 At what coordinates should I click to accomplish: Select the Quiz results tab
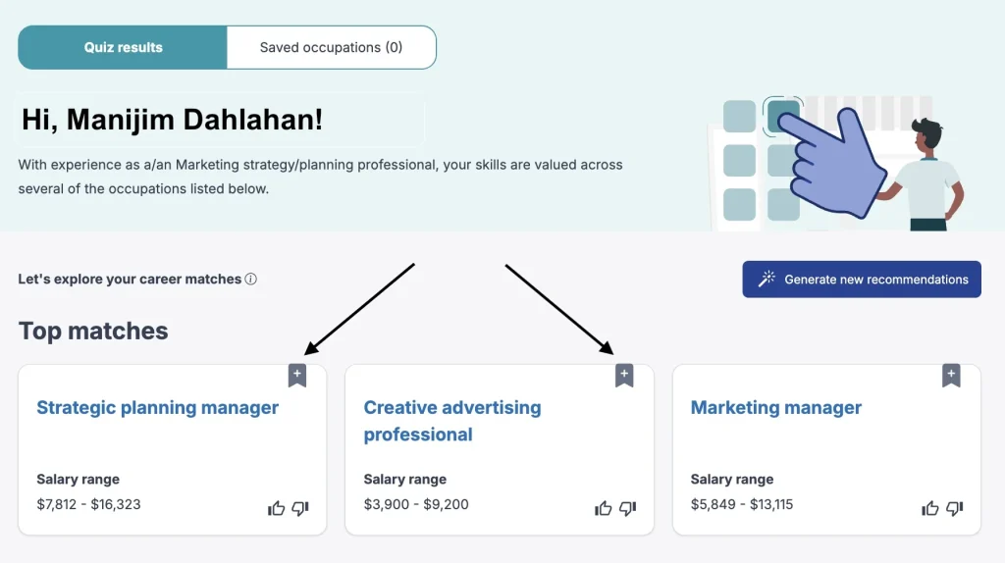[124, 47]
